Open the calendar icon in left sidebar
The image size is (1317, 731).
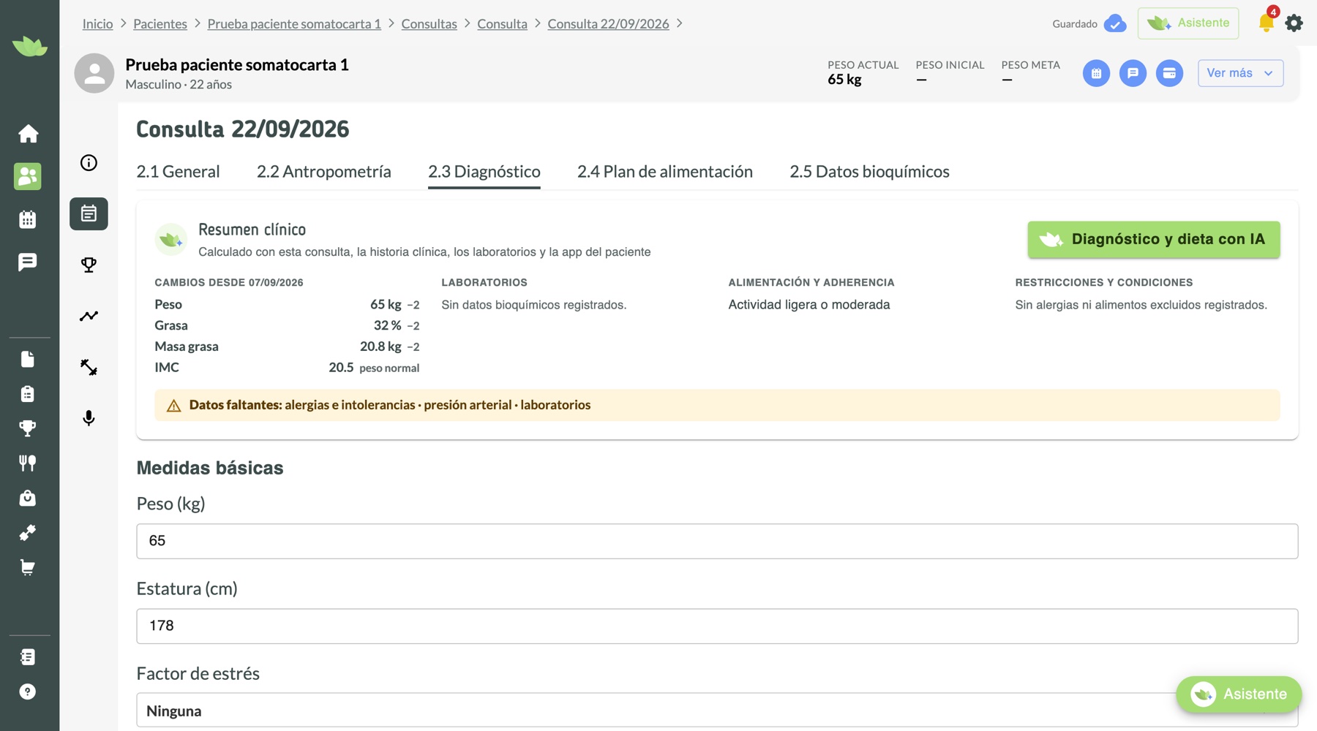point(28,219)
